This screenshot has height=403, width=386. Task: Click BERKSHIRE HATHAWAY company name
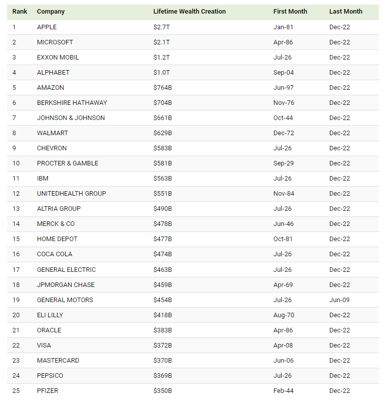[x=72, y=103]
